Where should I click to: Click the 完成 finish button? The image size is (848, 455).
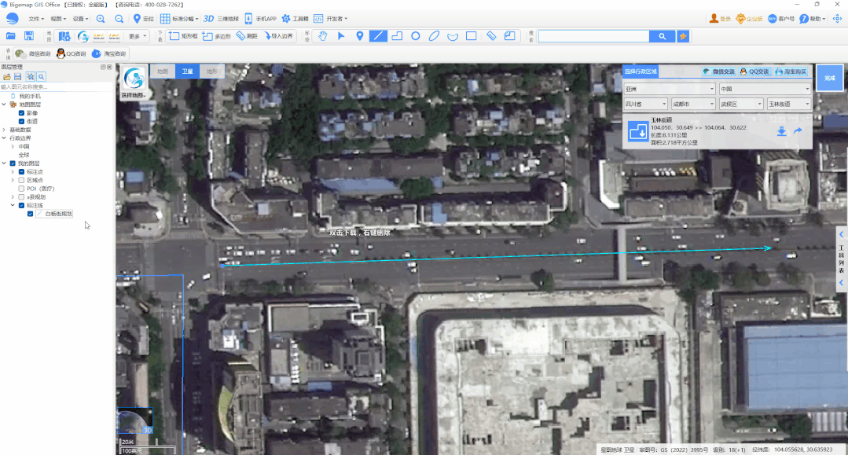click(829, 78)
